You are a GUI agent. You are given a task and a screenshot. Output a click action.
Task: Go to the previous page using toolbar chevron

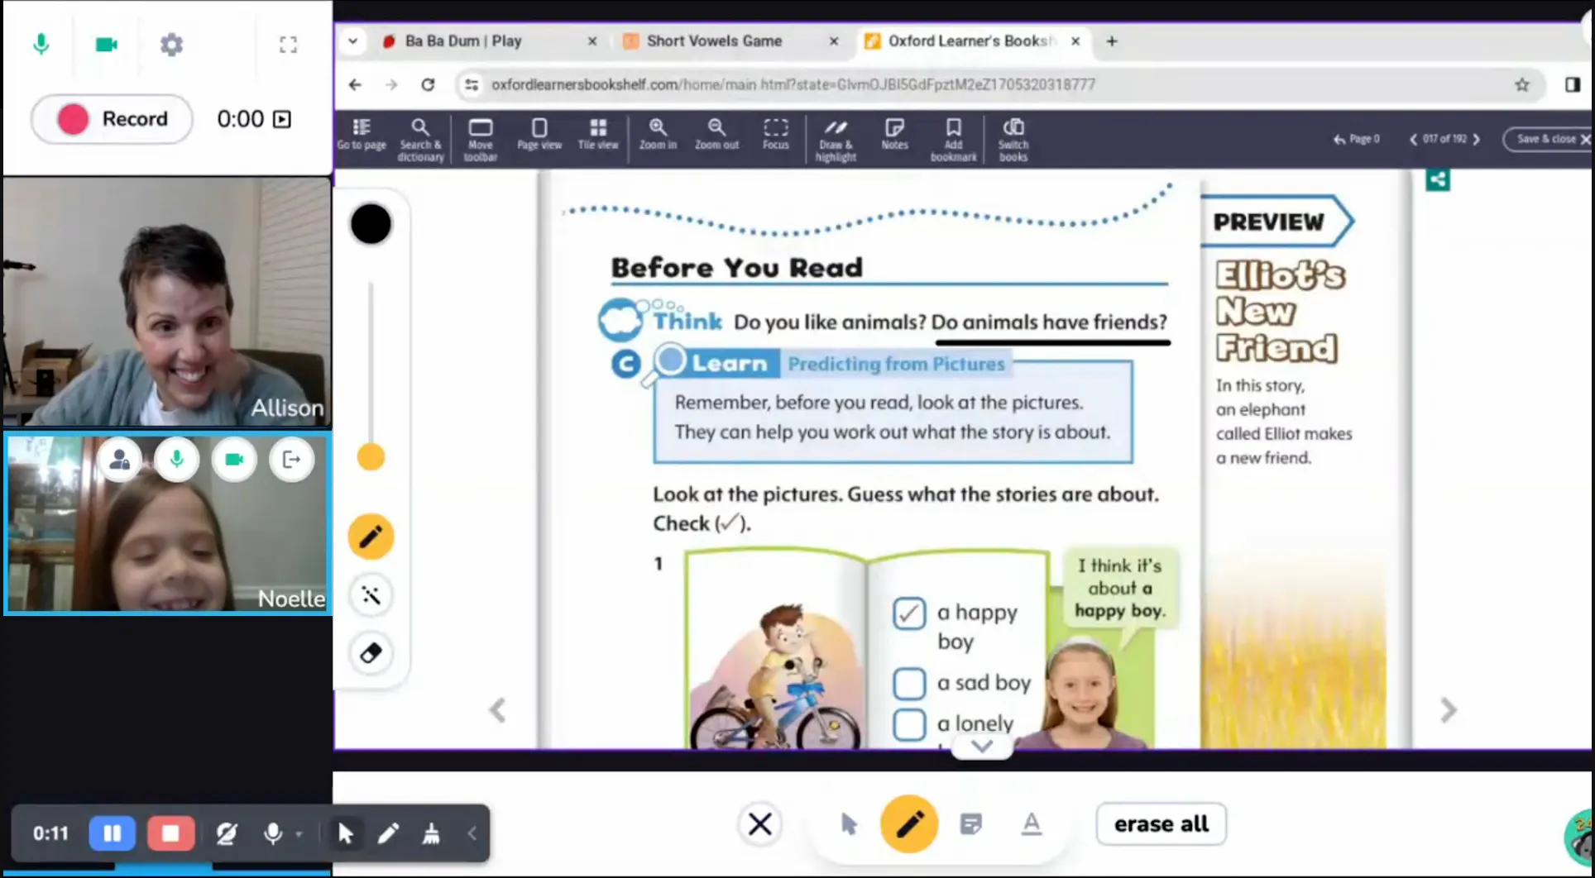click(x=1413, y=139)
